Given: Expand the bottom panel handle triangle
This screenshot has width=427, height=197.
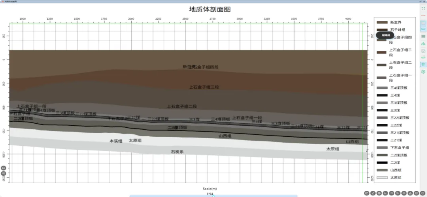Looking at the screenshot, I should coord(213,196).
